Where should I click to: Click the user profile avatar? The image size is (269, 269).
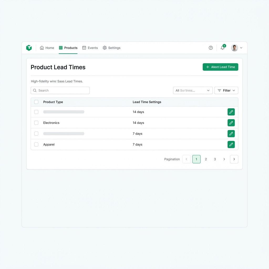[234, 48]
